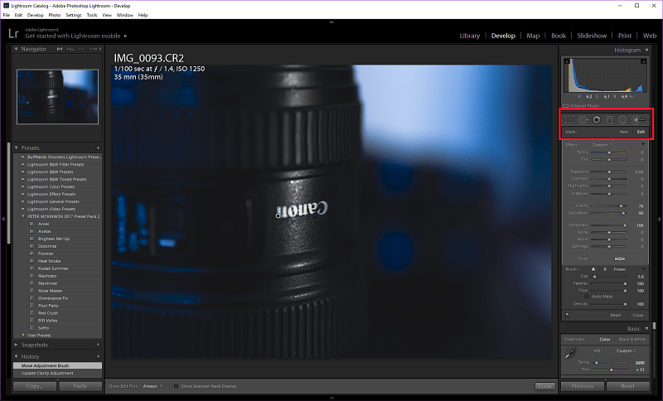The height and width of the screenshot is (401, 663).
Task: Switch to brush B
Action: (605, 269)
